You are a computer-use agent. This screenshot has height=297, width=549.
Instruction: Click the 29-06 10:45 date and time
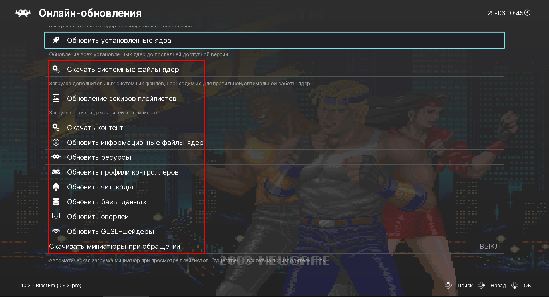(505, 13)
